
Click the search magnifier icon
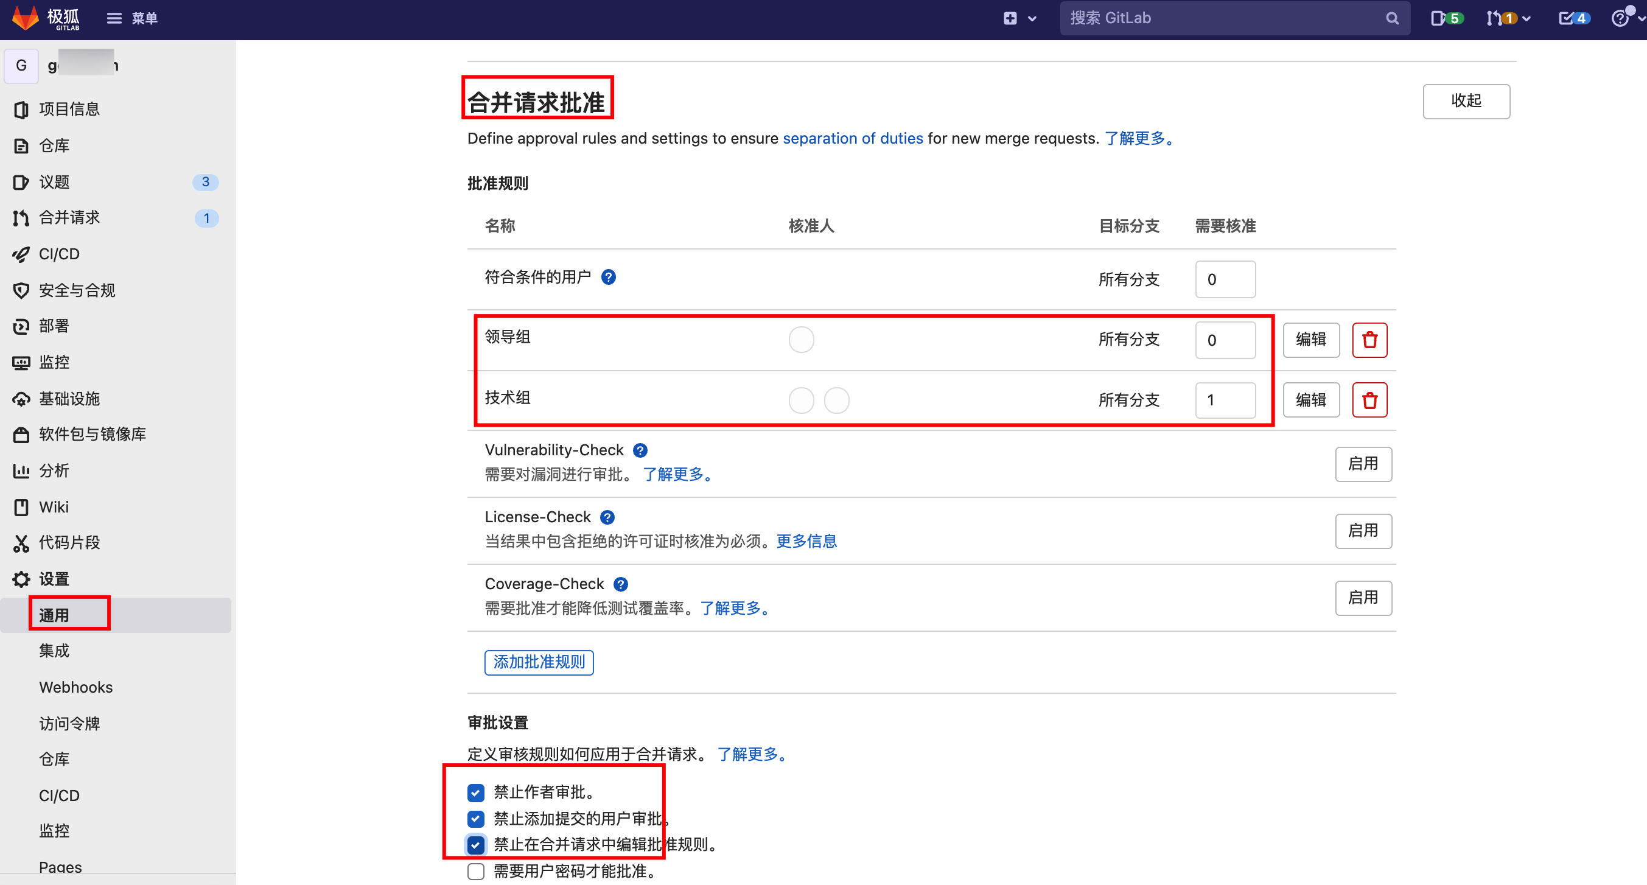1391,18
